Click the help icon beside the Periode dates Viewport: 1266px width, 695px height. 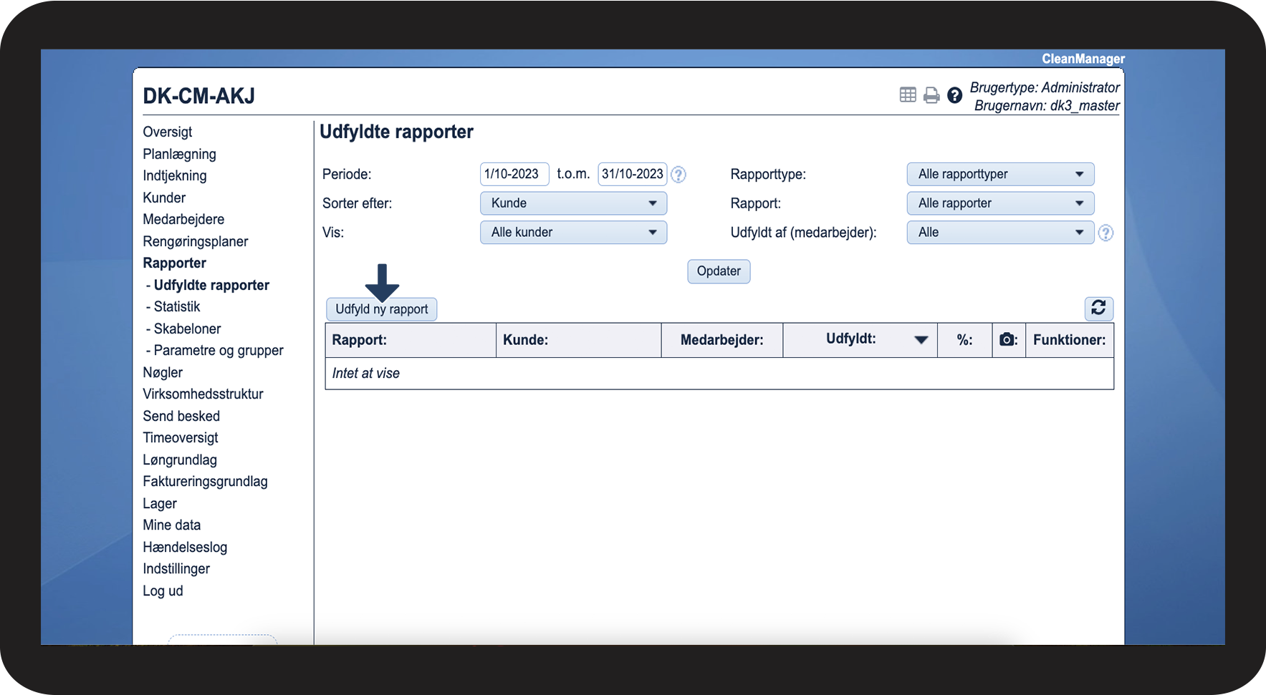click(x=678, y=175)
